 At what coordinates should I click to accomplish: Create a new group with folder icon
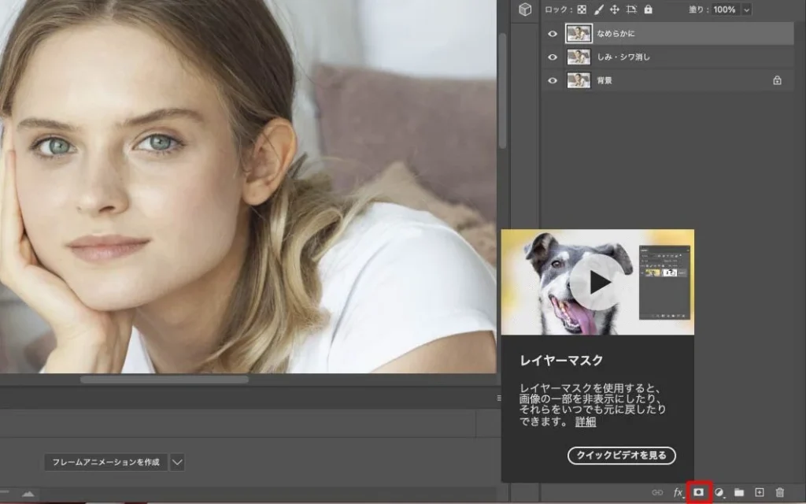pos(739,492)
